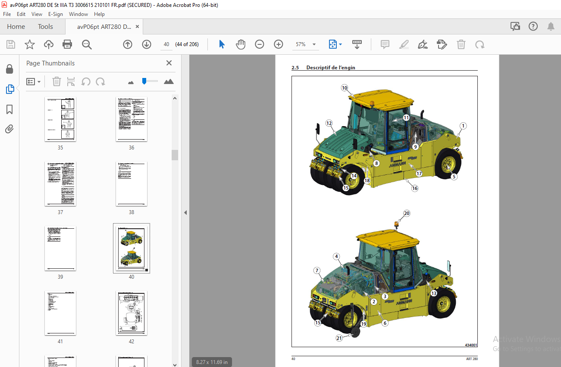Select page 36 thumbnail
The height and width of the screenshot is (367, 561).
coord(132,119)
